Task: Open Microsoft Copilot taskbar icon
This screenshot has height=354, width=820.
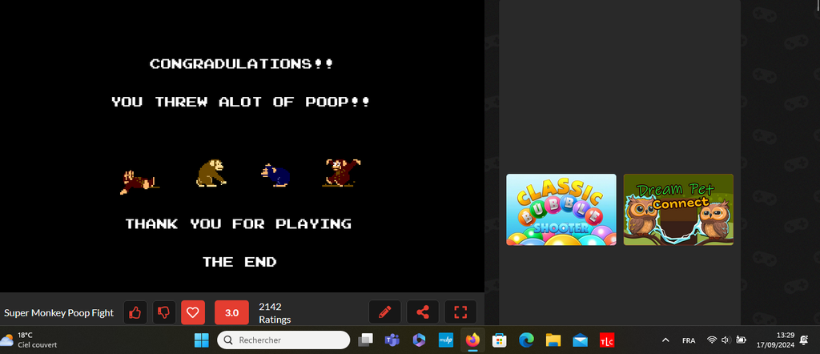Action: coord(418,340)
